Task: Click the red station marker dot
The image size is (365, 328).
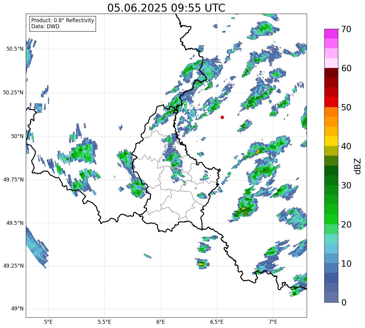Action: click(x=222, y=117)
